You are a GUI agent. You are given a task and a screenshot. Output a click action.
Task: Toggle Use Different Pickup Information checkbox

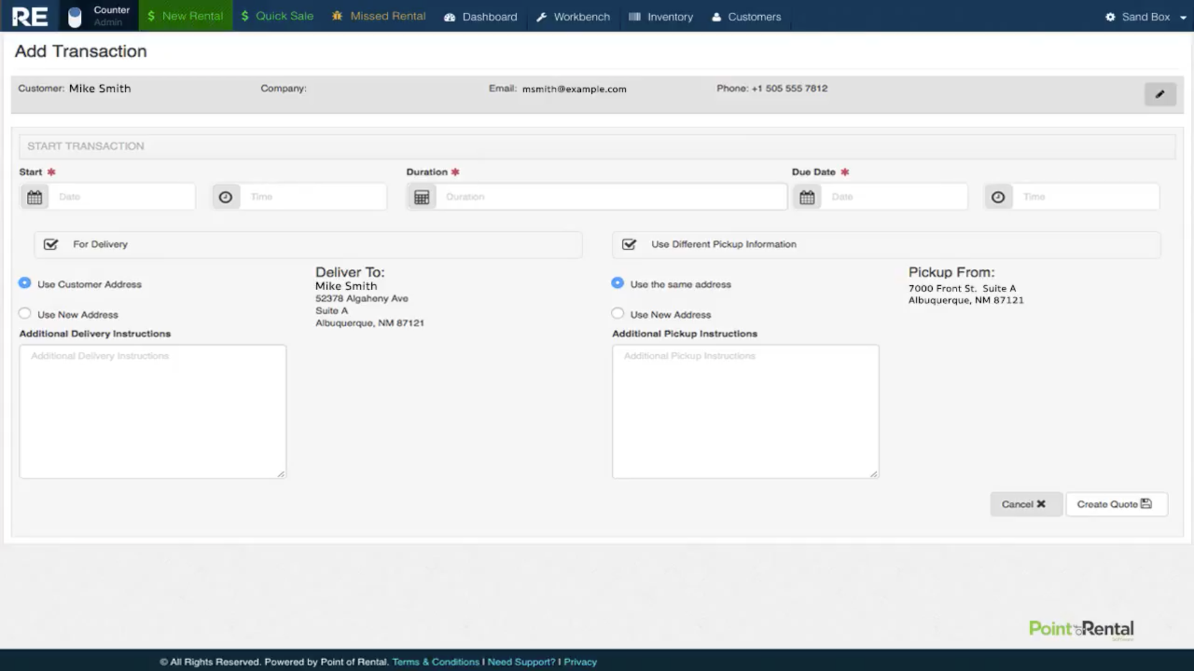[x=629, y=244]
